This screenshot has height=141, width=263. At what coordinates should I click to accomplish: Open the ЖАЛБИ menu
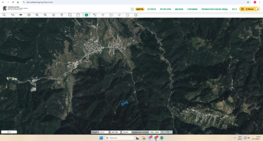tap(179, 9)
